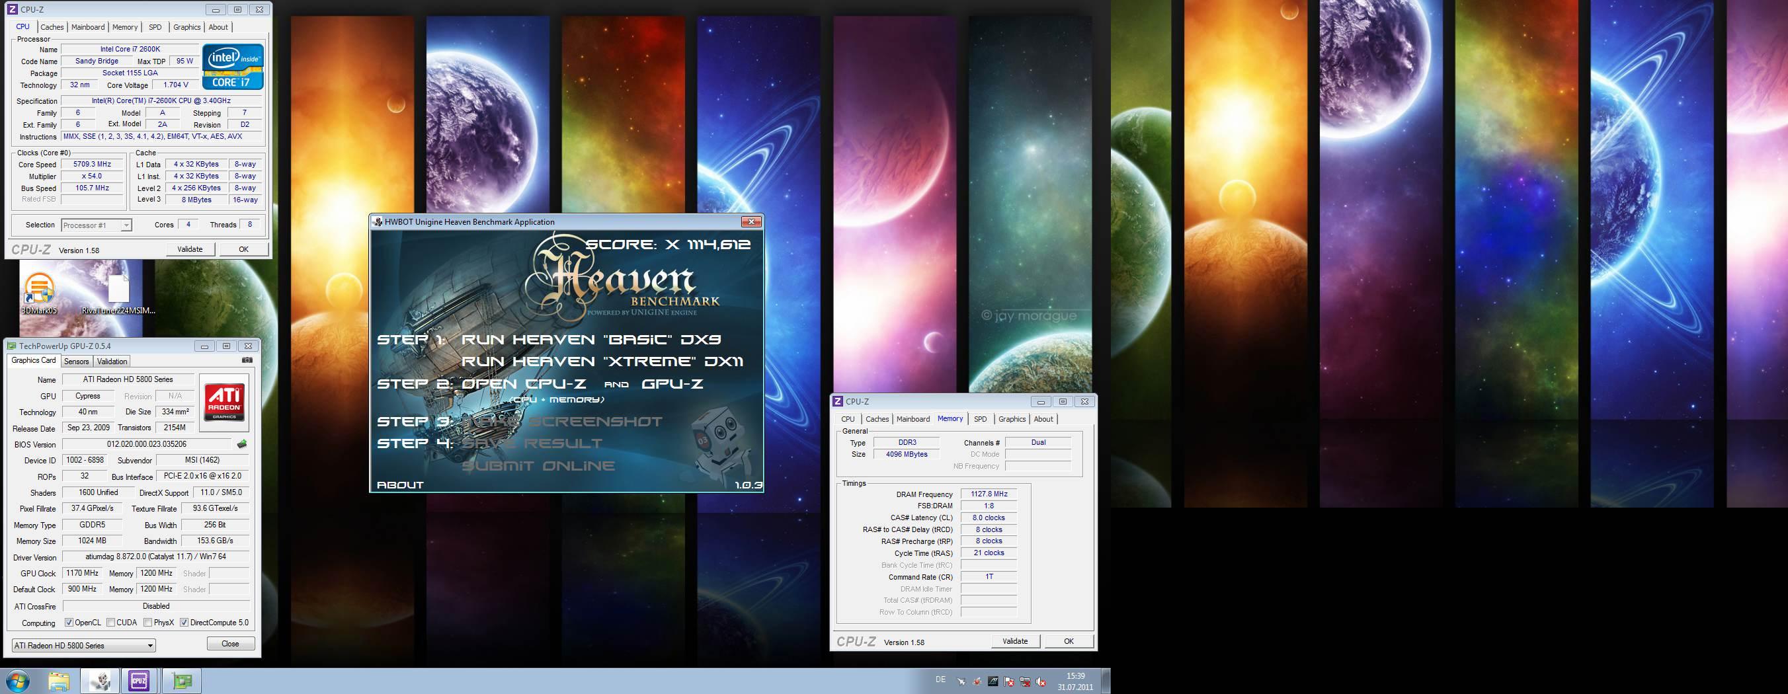Toggle the OpenCL checkbox in GPU-Z

coord(69,623)
